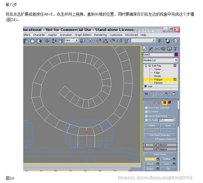Toggle Select and Manipulate icon

point(91,41)
